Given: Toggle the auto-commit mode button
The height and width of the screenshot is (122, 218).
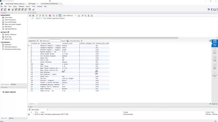Looking at the screenshot, I should coord(60,16).
